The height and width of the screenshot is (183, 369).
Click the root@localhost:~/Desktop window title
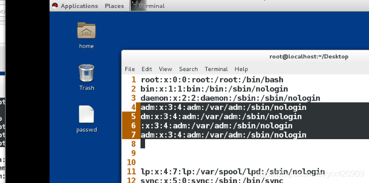tap(309, 56)
